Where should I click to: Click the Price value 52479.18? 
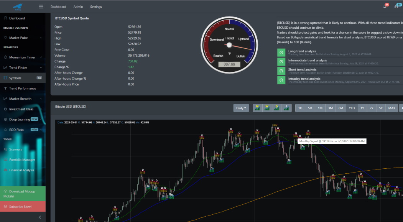tap(135, 33)
